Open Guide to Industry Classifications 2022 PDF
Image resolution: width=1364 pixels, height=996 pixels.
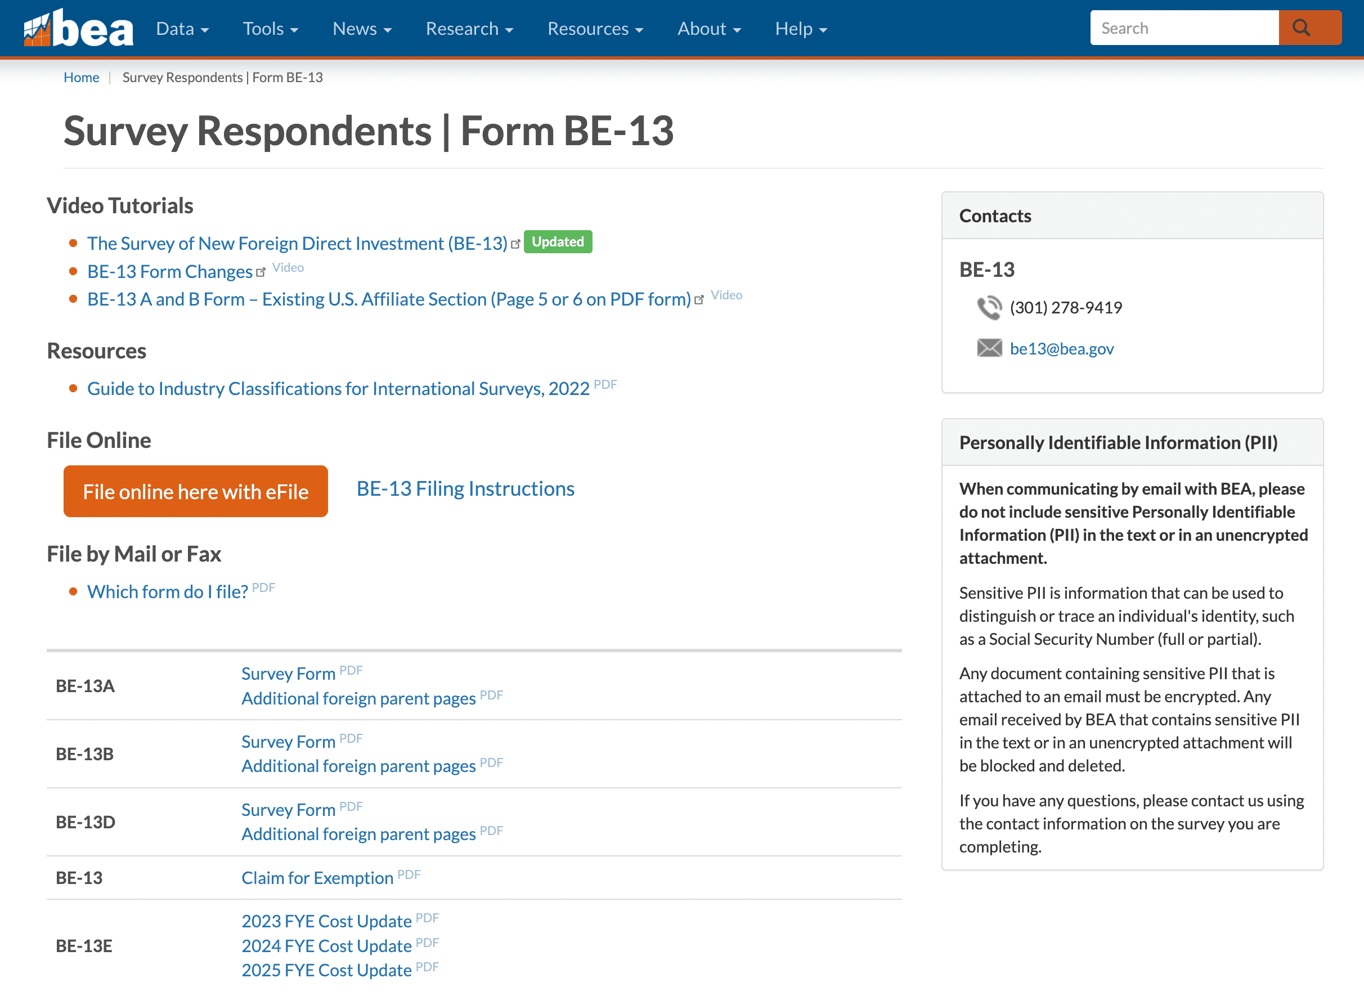coord(338,389)
